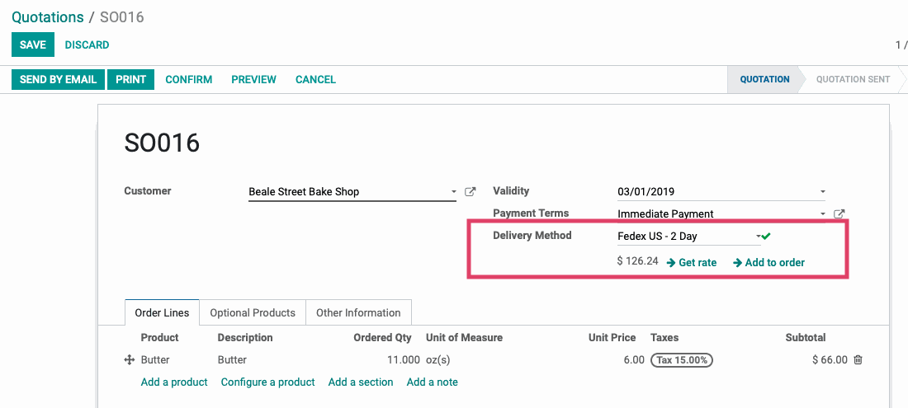The image size is (908, 408).
Task: Cancel the quotation
Action: tap(315, 80)
